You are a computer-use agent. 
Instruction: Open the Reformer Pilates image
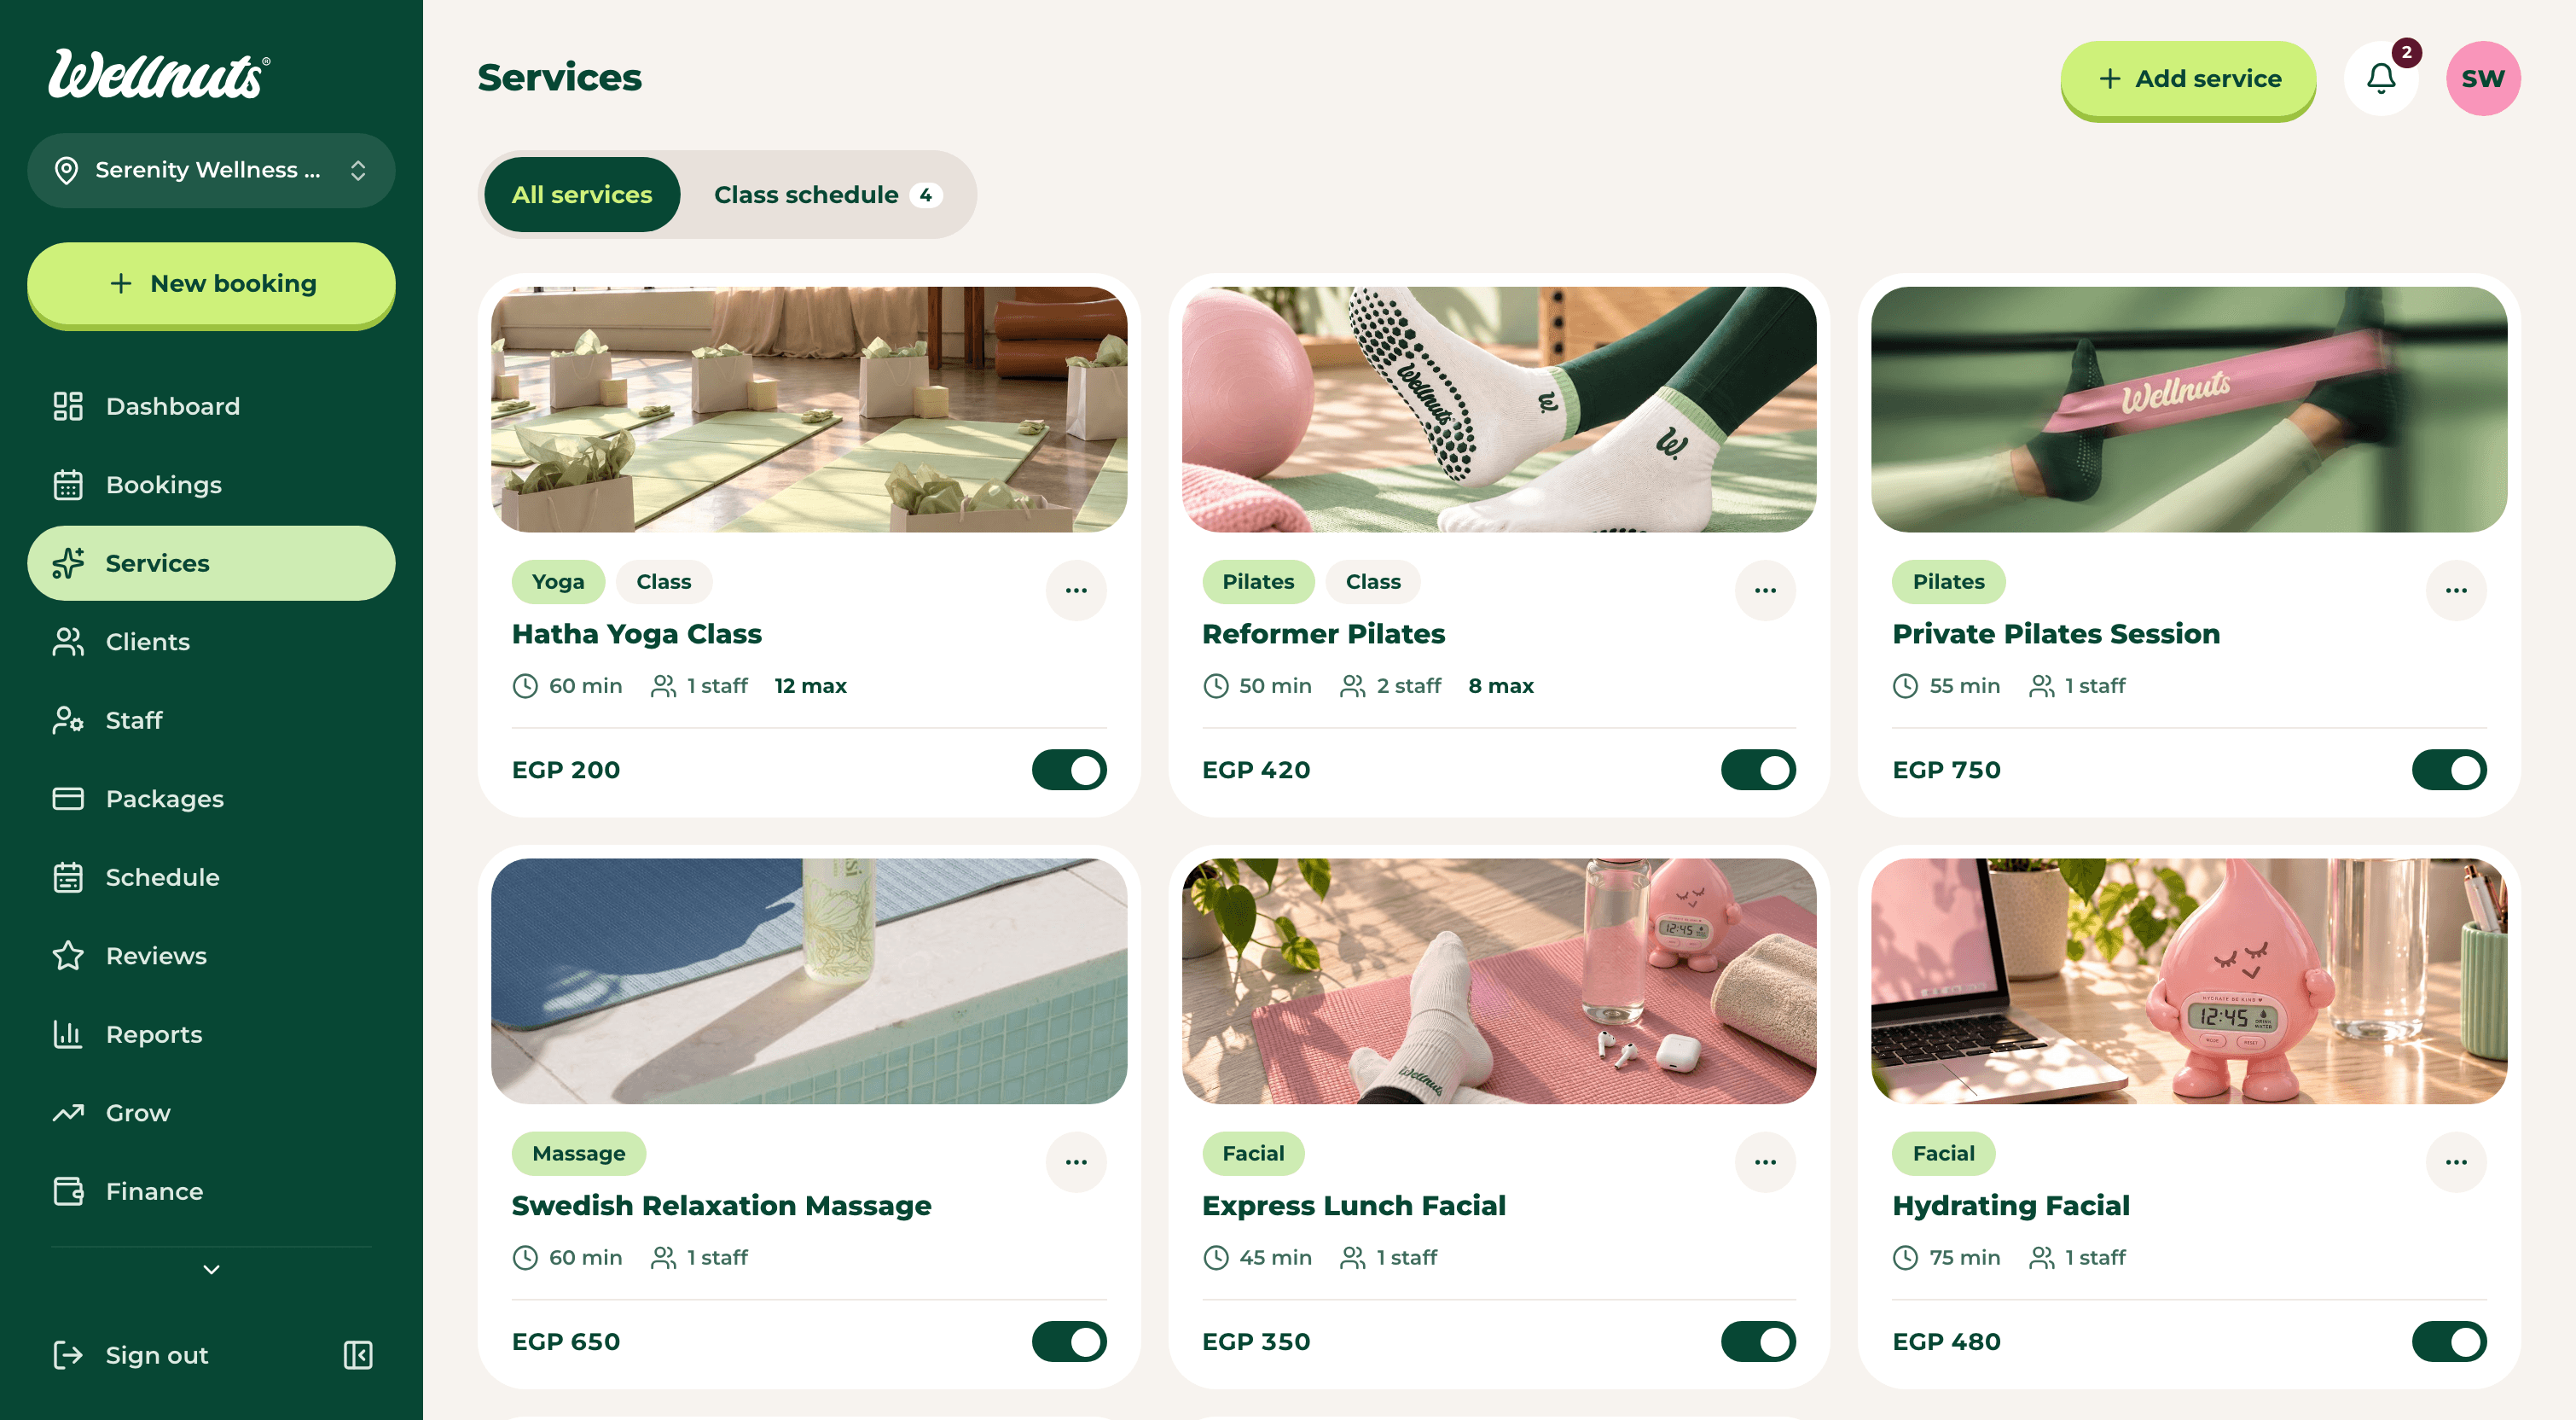(1499, 410)
